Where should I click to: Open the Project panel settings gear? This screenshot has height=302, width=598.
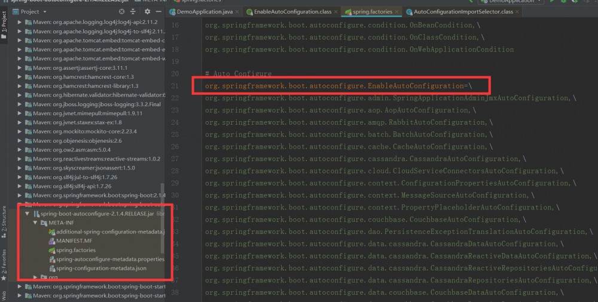click(147, 11)
